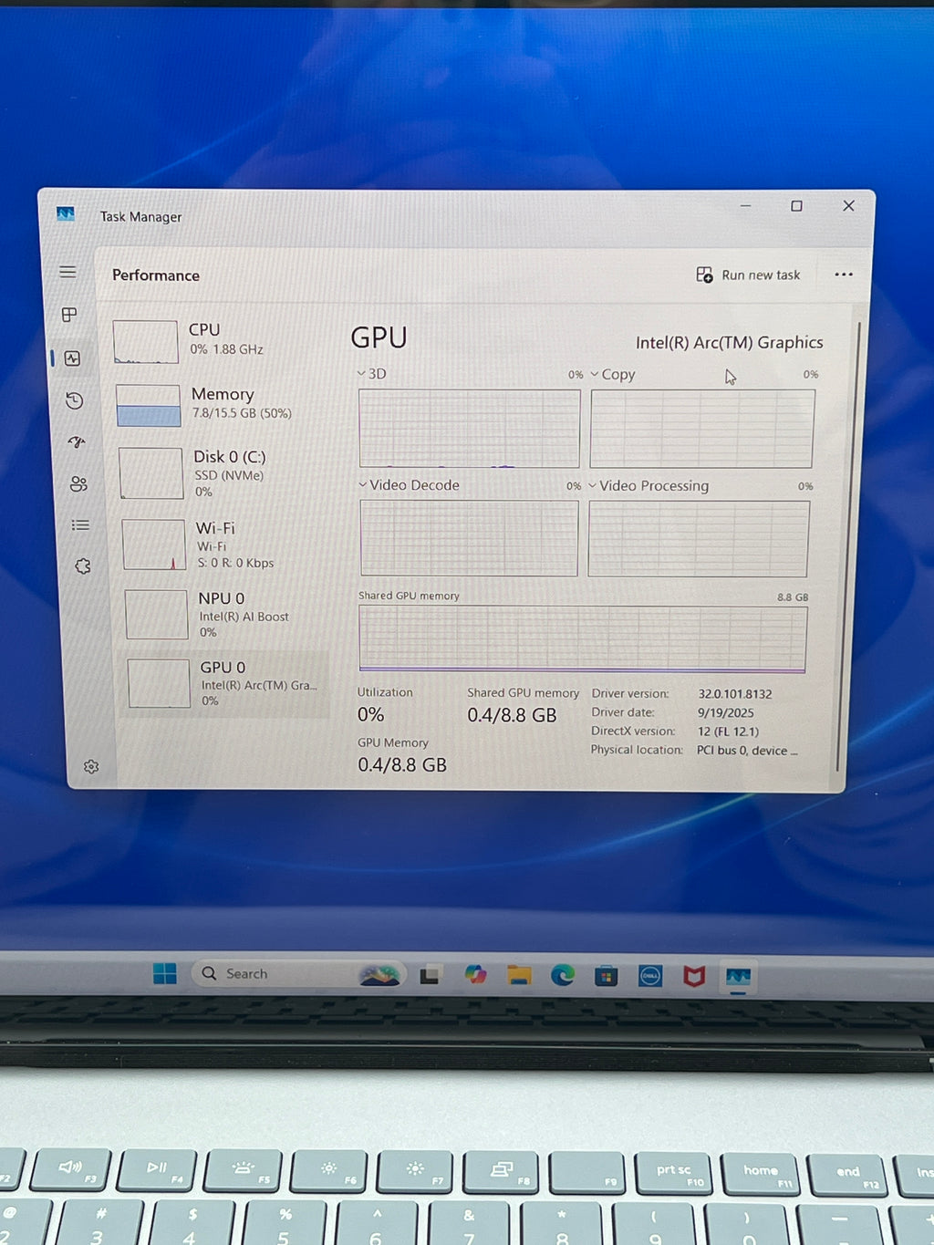
Task: Click the Driver version value 32.0.101.8132
Action: 735,694
